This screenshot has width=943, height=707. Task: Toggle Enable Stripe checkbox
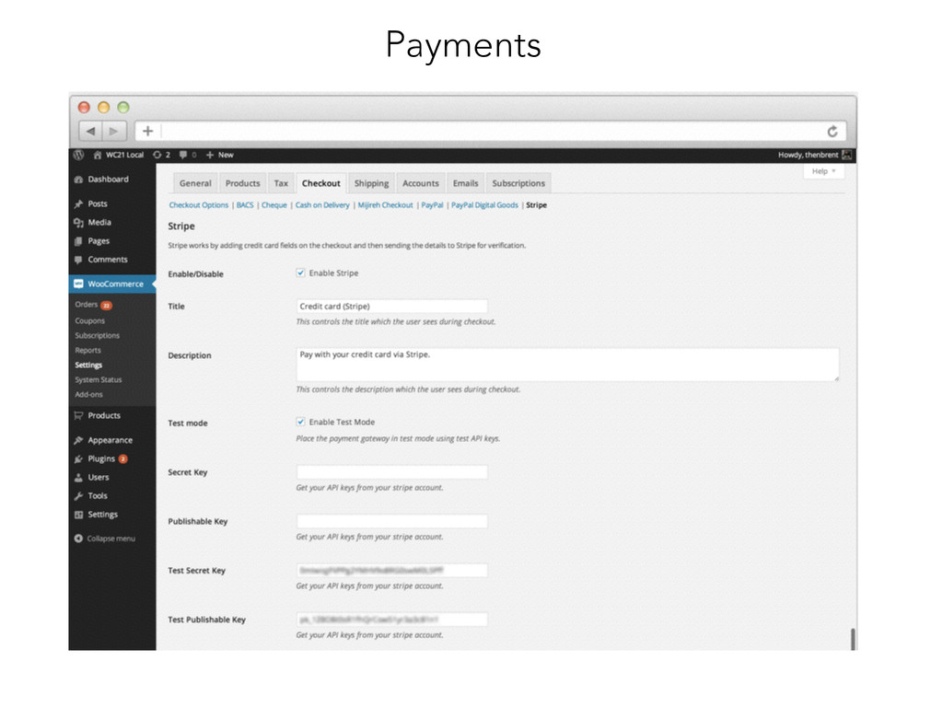click(301, 272)
